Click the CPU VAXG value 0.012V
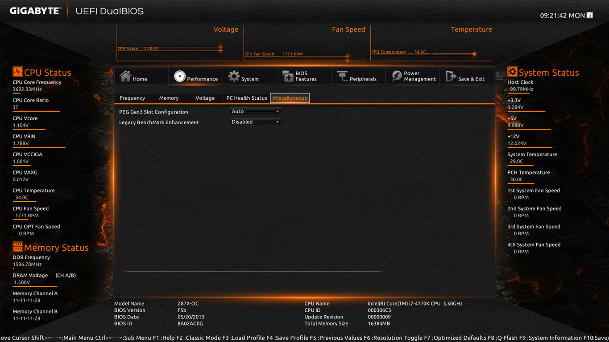Image resolution: width=609 pixels, height=342 pixels. pyautogui.click(x=21, y=179)
